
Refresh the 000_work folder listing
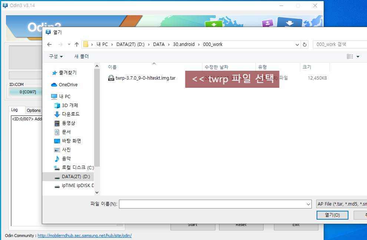click(x=304, y=44)
